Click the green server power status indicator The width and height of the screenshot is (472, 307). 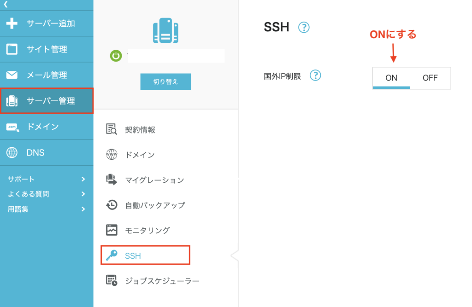click(115, 56)
